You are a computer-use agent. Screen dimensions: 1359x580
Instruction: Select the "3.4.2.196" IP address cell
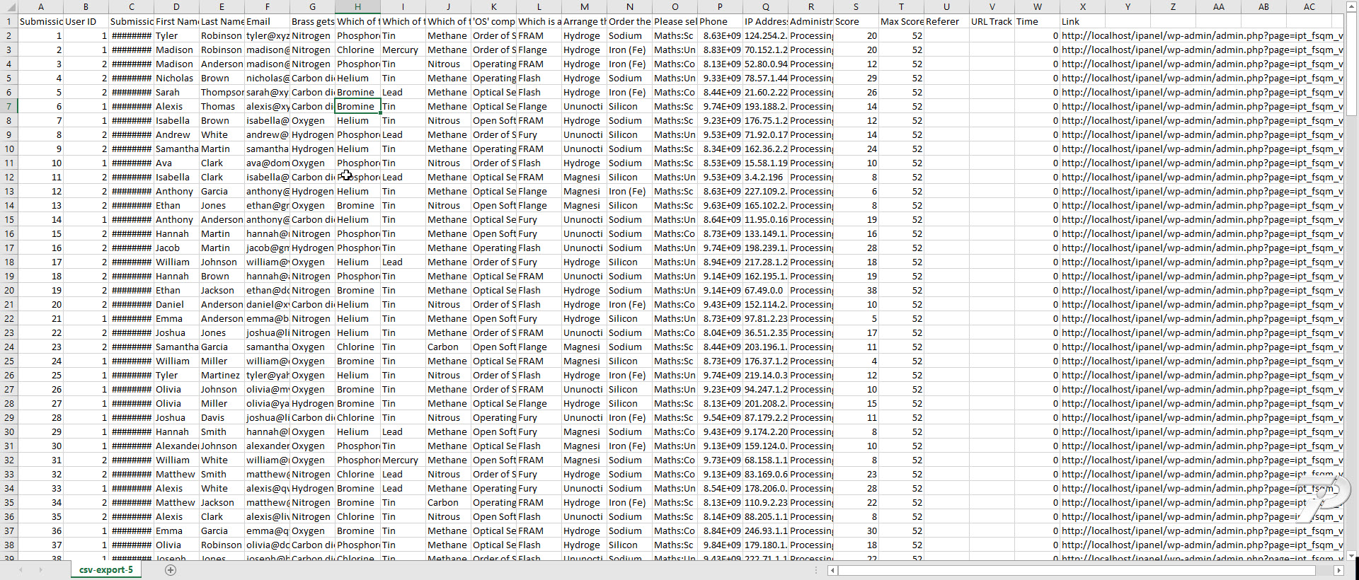[x=765, y=177]
